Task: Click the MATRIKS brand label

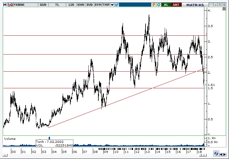Action: click(195, 5)
